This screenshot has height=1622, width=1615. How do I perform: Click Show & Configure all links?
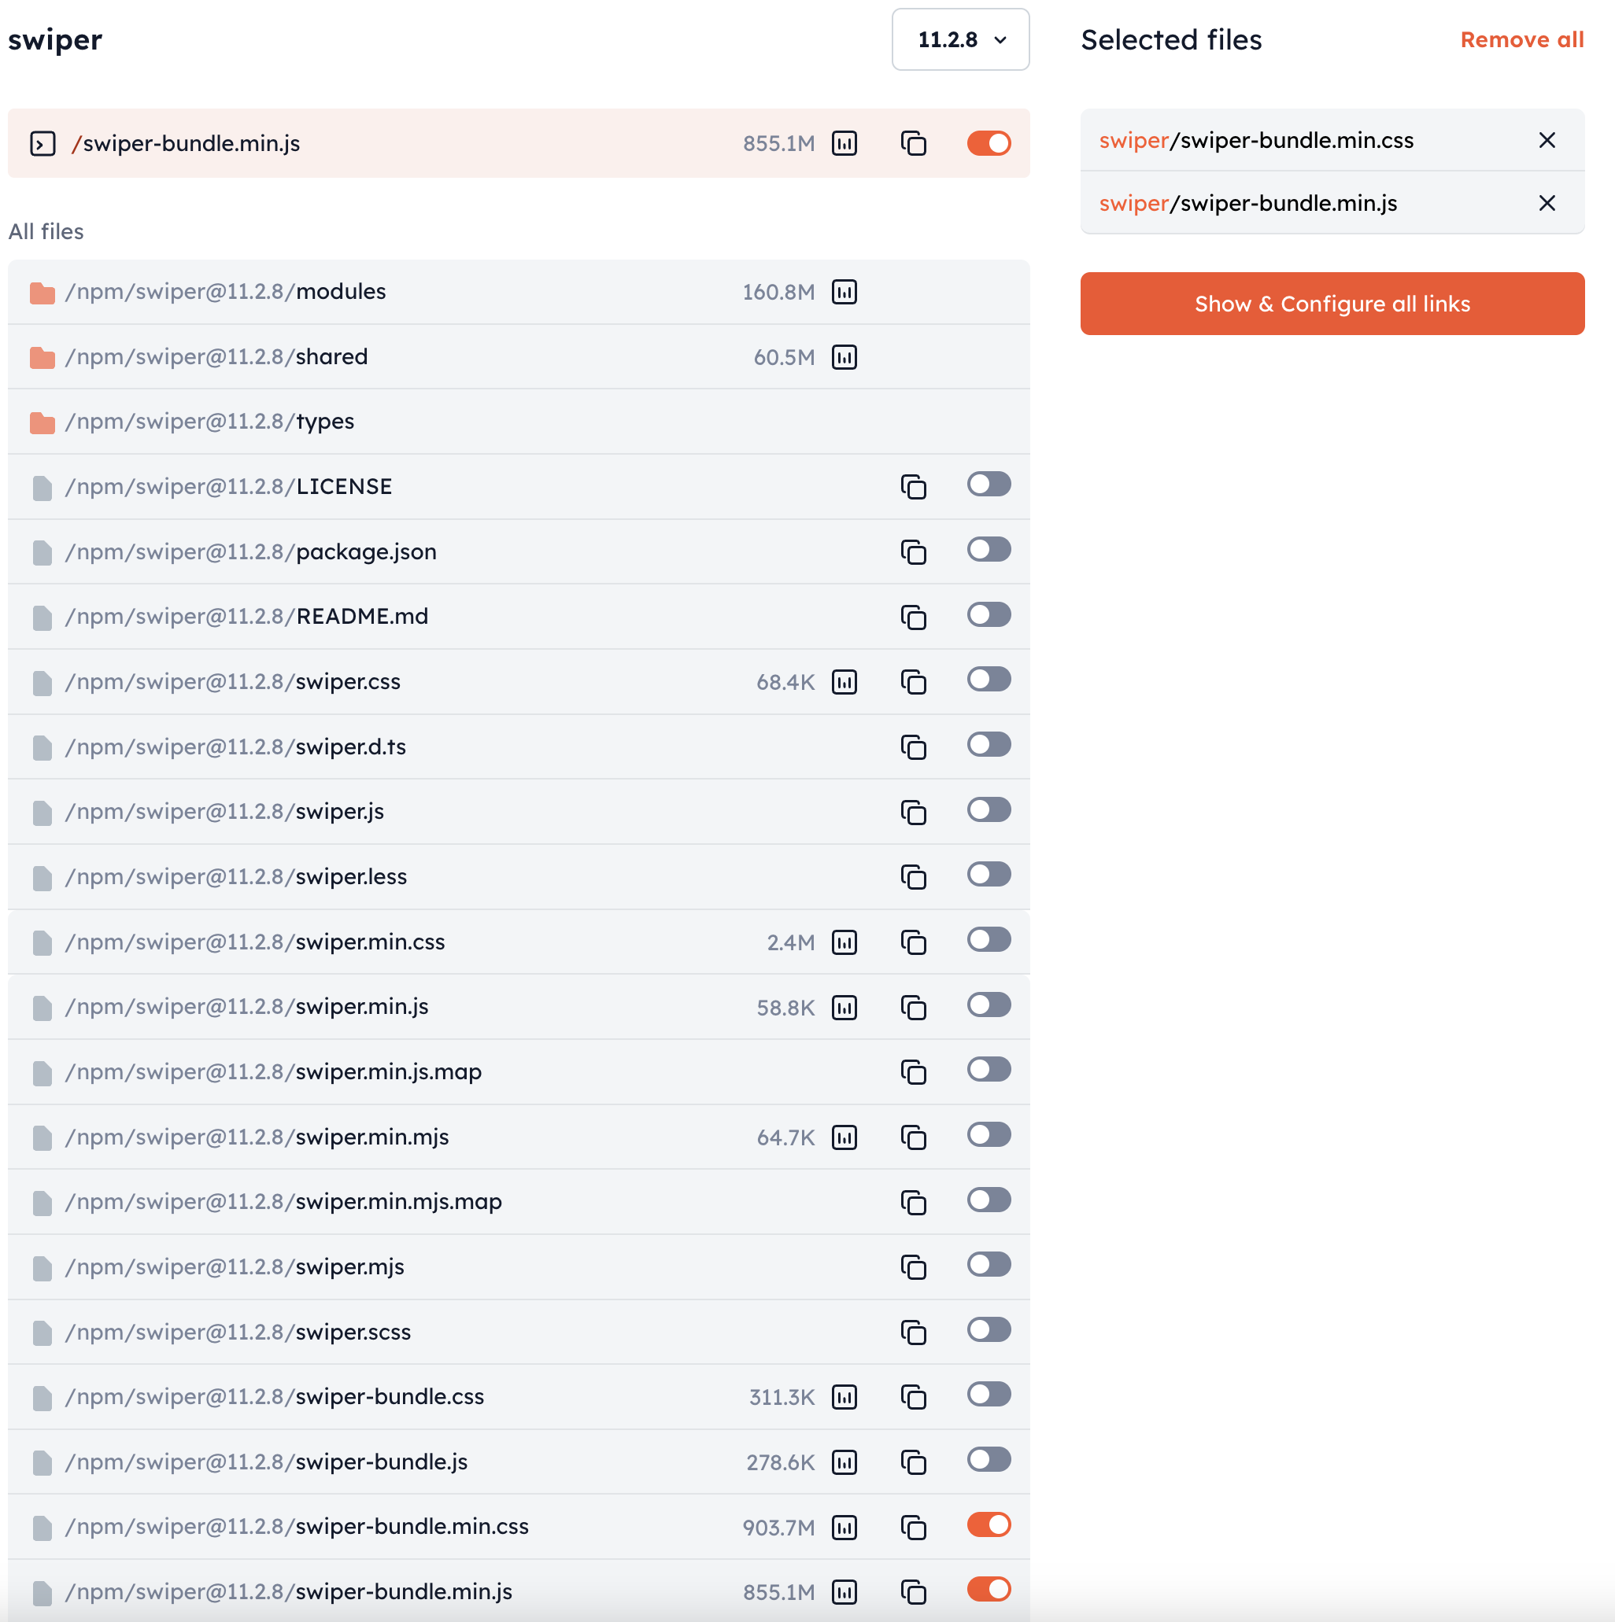(1332, 304)
